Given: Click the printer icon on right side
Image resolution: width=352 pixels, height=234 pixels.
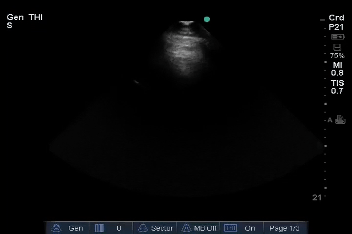Looking at the screenshot, I should (x=340, y=120).
